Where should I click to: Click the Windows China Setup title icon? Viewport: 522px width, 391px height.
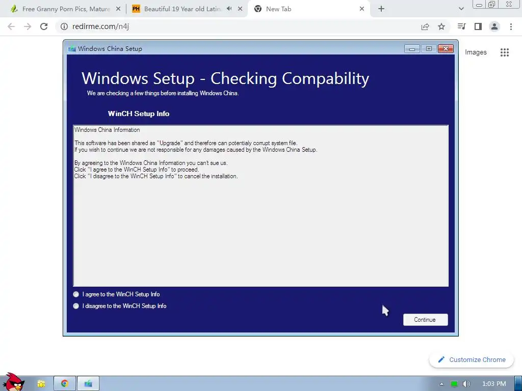[71, 49]
